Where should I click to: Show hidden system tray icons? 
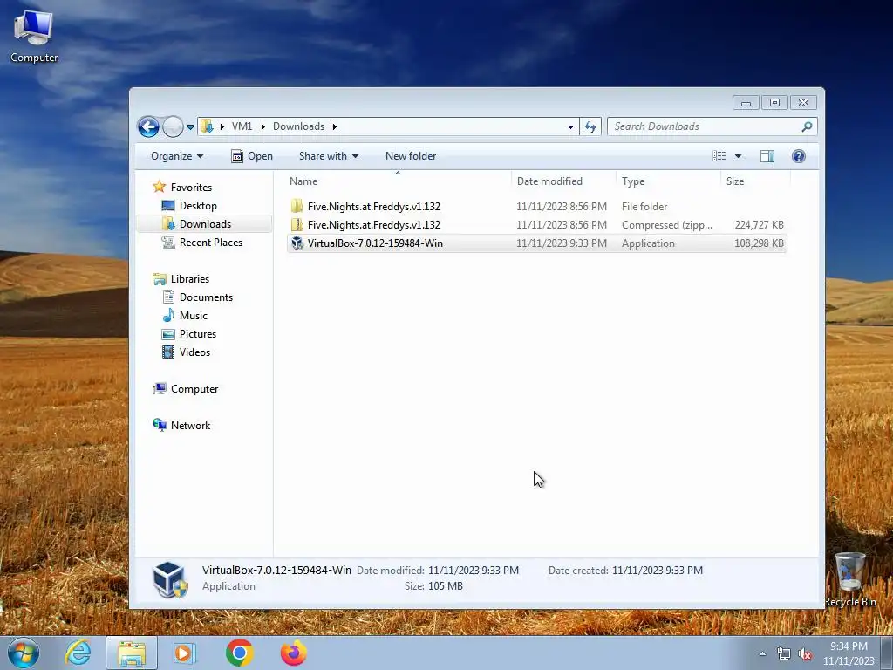[762, 653]
